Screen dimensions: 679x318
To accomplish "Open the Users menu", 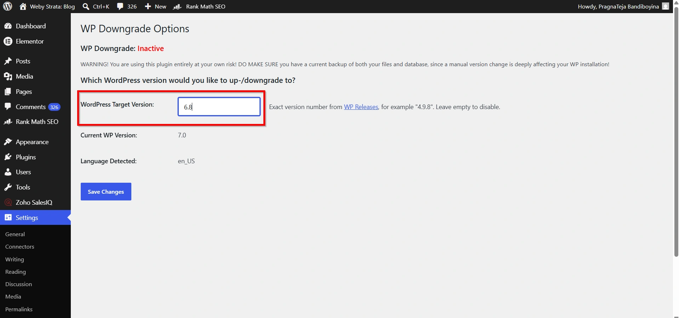I will pyautogui.click(x=35, y=172).
